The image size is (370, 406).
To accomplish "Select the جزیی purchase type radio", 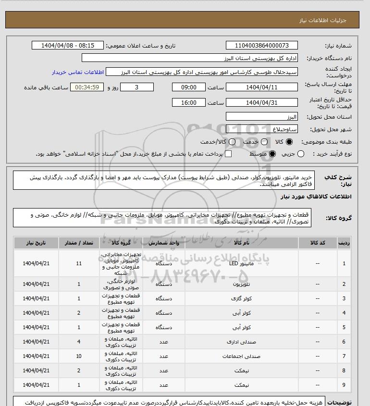I will click(x=301, y=154).
